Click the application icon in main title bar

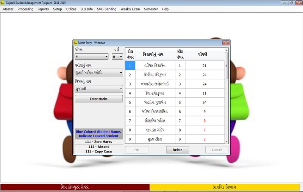[x=2, y=3]
